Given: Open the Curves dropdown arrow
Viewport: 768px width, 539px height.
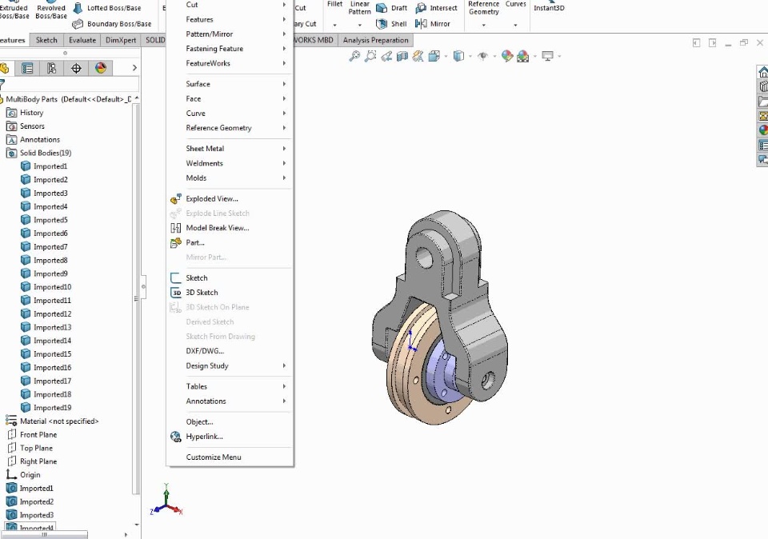Looking at the screenshot, I should click(515, 25).
